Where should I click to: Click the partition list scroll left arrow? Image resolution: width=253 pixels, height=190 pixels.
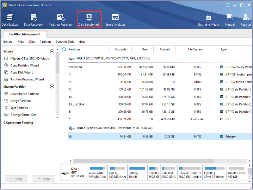tap(70, 161)
